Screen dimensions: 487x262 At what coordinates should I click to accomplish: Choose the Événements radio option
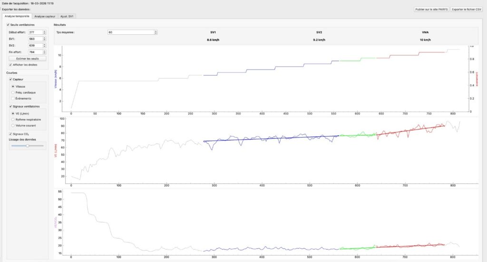coord(13,98)
